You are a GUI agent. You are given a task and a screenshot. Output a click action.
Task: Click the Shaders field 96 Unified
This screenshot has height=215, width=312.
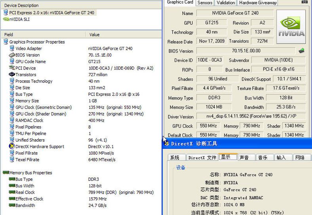tap(217, 79)
